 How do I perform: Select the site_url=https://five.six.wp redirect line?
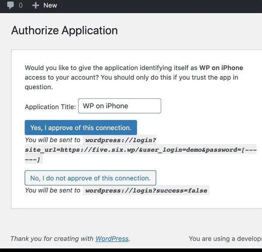[x=141, y=149]
